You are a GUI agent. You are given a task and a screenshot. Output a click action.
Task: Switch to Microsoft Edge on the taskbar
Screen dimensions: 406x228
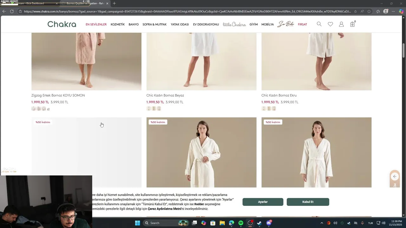pos(231,223)
